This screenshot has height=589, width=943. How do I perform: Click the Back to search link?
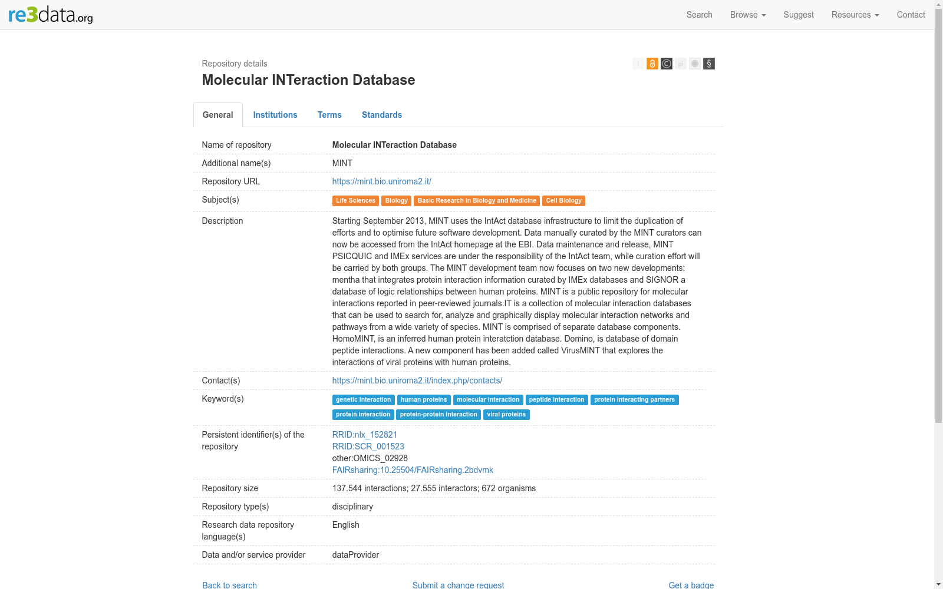coord(230,585)
